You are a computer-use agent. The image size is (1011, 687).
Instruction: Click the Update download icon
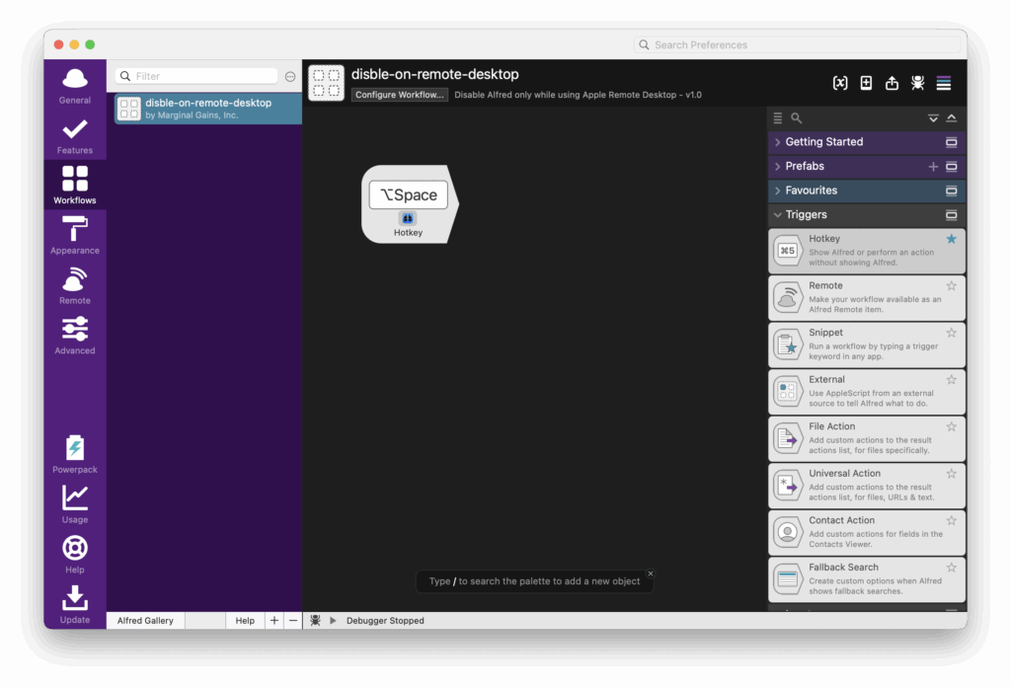[x=75, y=604]
